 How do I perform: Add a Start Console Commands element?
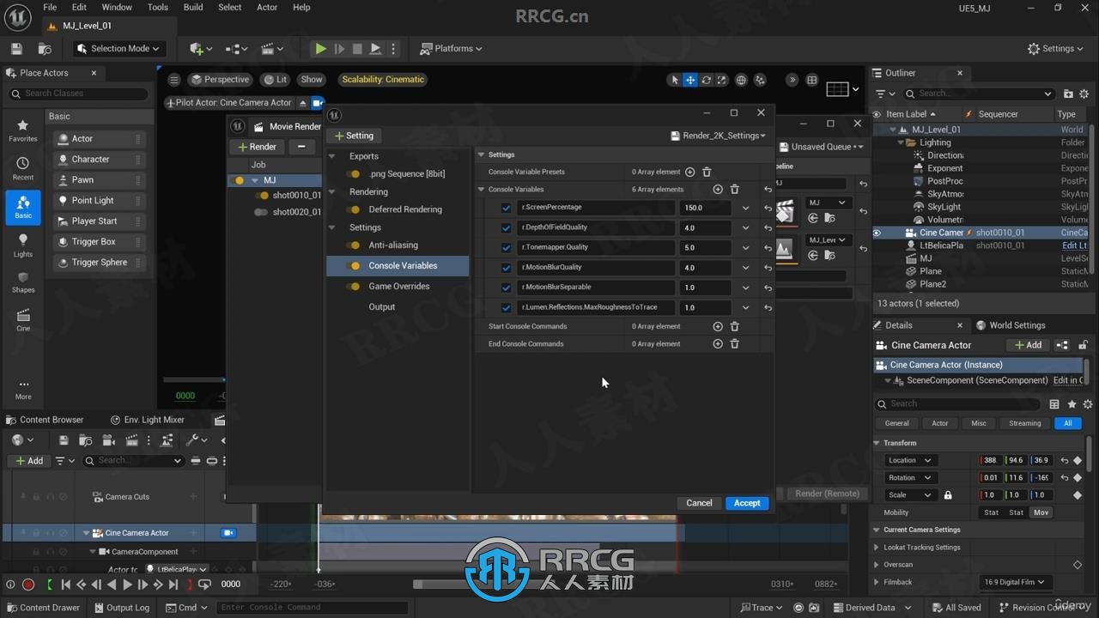718,326
